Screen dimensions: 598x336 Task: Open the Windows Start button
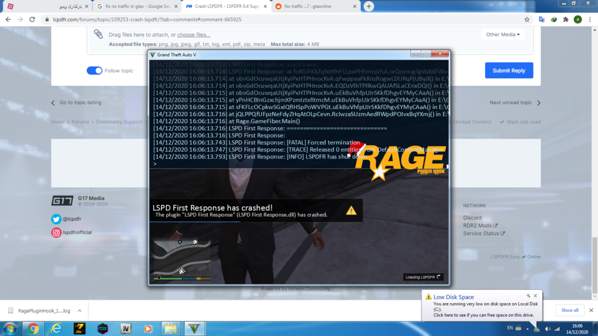pyautogui.click(x=10, y=328)
